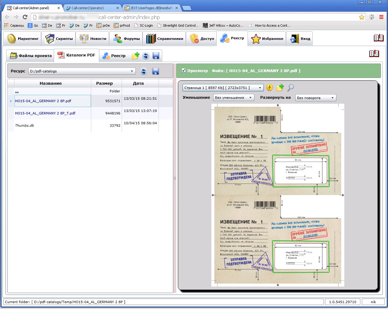388x309 pixels.
Task: Click the save diskette next to Ресурс
Action: click(x=155, y=71)
